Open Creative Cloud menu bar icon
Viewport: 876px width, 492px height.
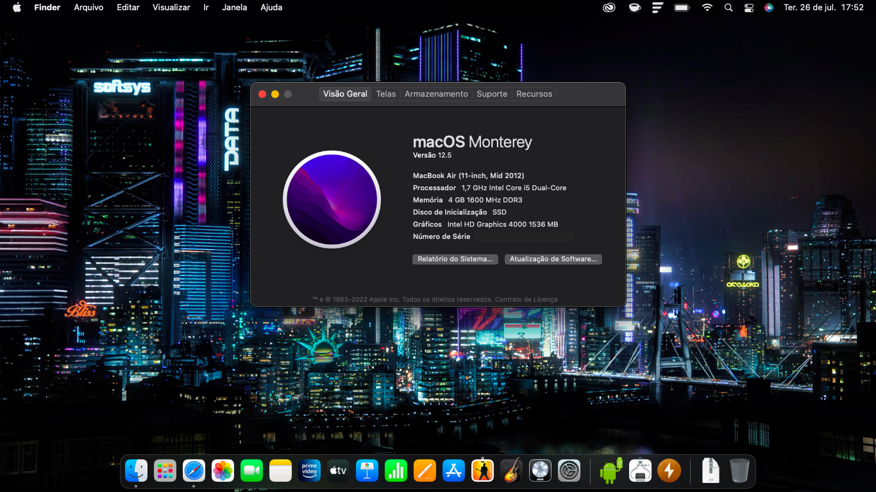click(x=609, y=8)
